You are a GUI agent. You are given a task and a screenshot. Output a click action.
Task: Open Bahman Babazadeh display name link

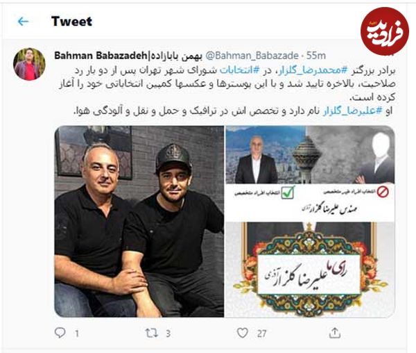click(128, 56)
